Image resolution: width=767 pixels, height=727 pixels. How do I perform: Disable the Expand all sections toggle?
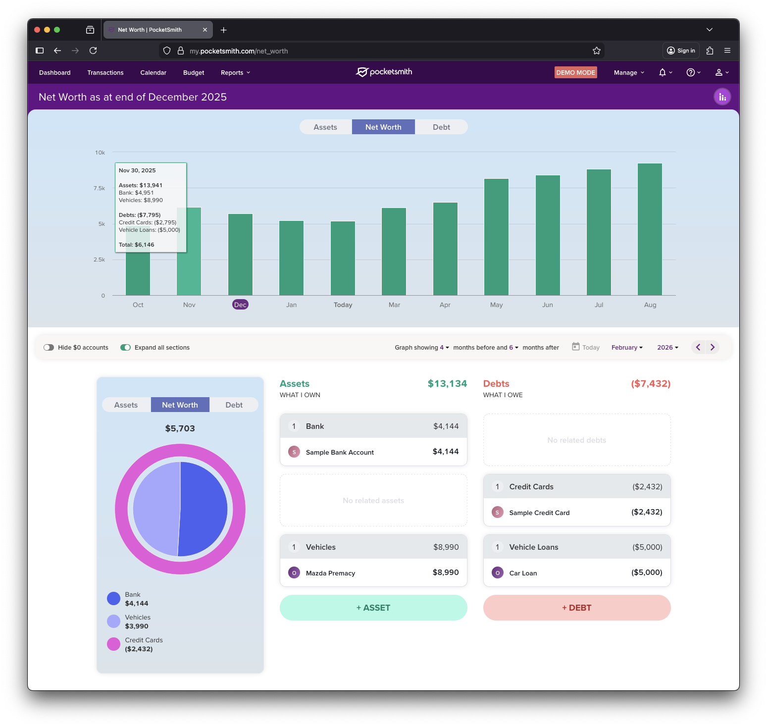point(125,348)
